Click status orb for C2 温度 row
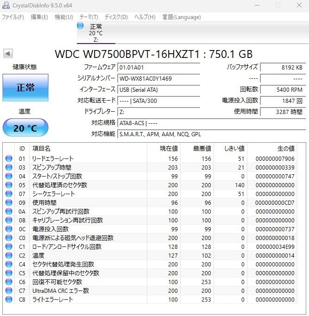 tap(9, 256)
